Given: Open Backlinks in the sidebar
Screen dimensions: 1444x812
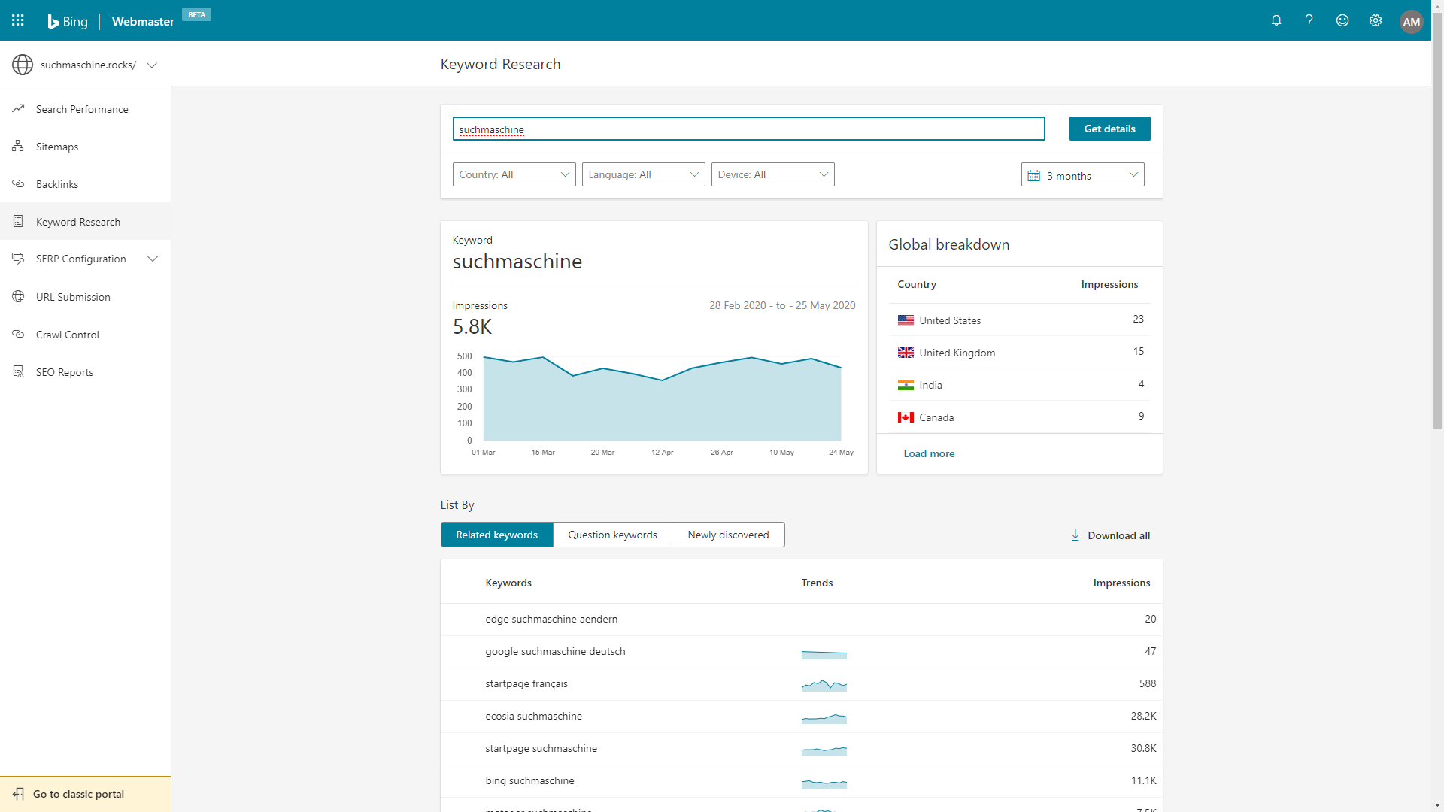Looking at the screenshot, I should click(x=86, y=184).
